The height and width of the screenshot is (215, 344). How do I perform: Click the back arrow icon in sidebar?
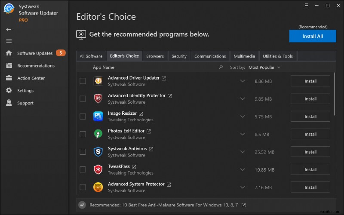pyautogui.click(x=9, y=29)
